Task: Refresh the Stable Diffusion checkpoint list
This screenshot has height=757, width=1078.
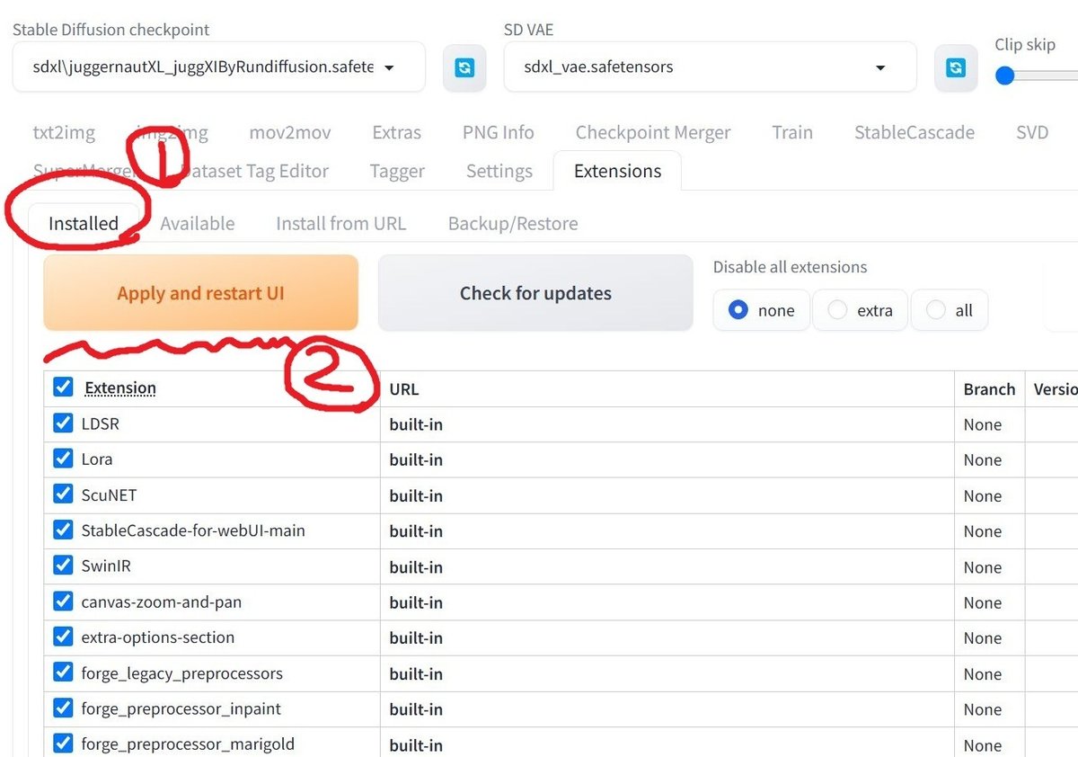Action: point(464,67)
